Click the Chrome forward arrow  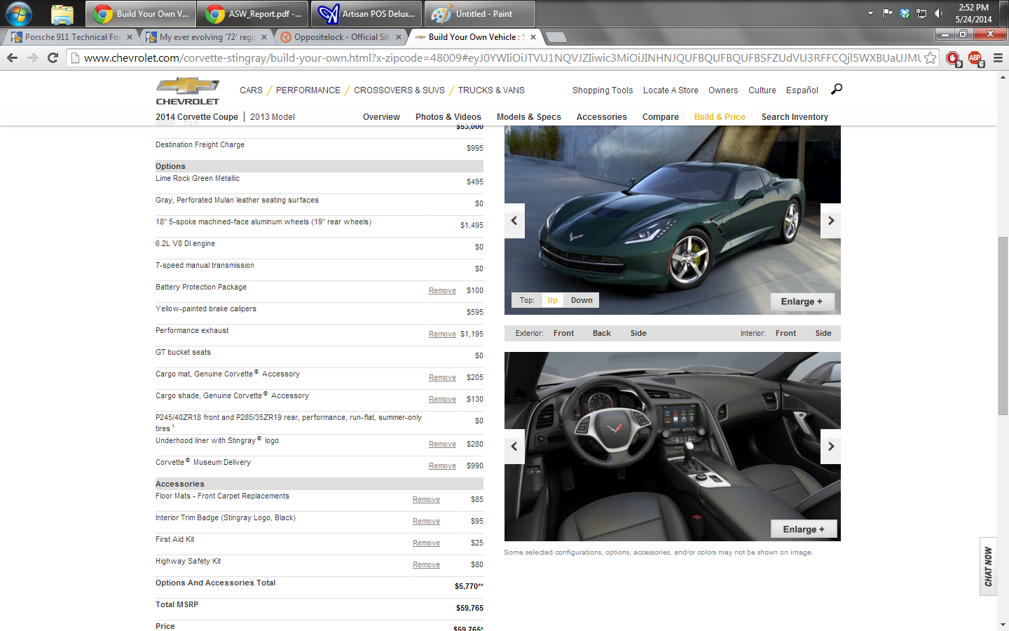click(x=32, y=57)
